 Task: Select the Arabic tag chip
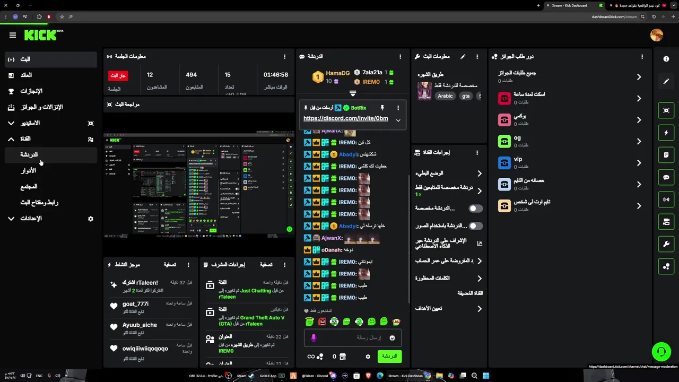(x=445, y=96)
